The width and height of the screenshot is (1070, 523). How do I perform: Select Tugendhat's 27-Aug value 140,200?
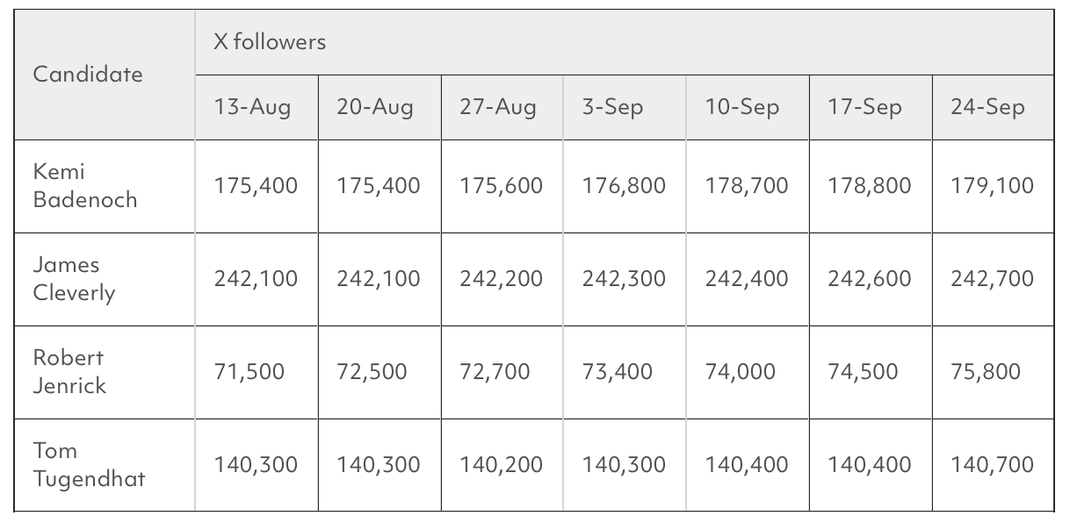(x=501, y=466)
